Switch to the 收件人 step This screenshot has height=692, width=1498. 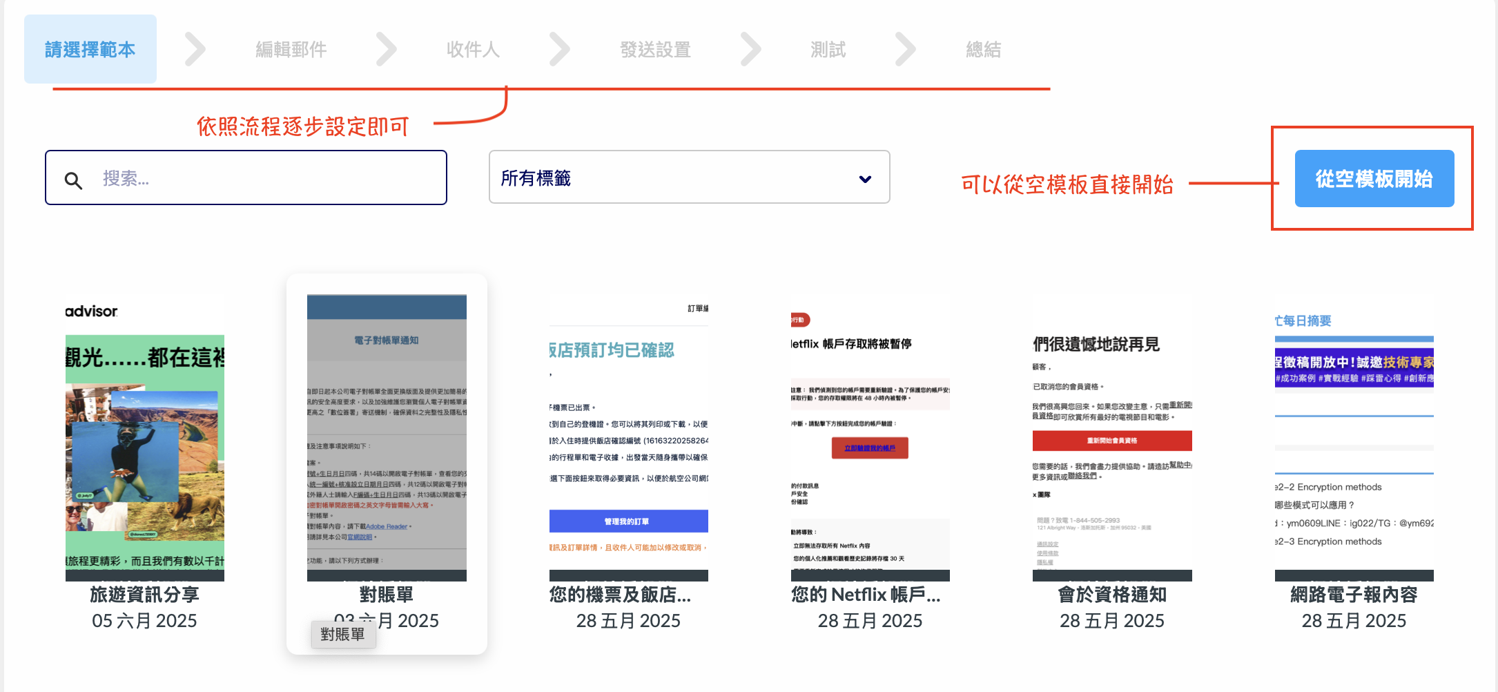pyautogui.click(x=473, y=50)
